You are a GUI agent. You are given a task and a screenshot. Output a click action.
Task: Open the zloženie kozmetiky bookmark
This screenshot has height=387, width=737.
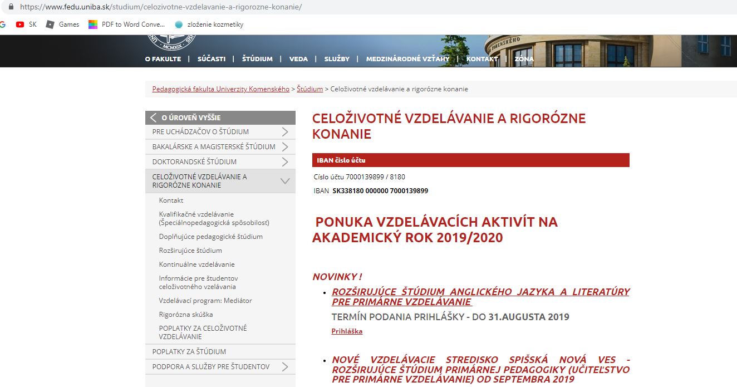pyautogui.click(x=209, y=25)
